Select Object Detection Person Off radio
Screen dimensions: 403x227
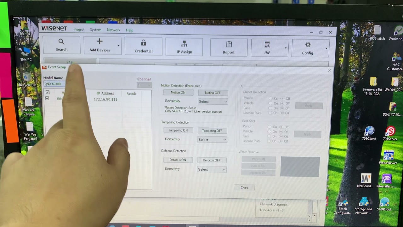coord(282,98)
